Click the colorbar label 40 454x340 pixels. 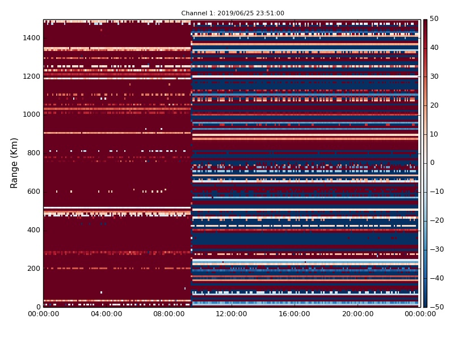pyautogui.click(x=434, y=48)
